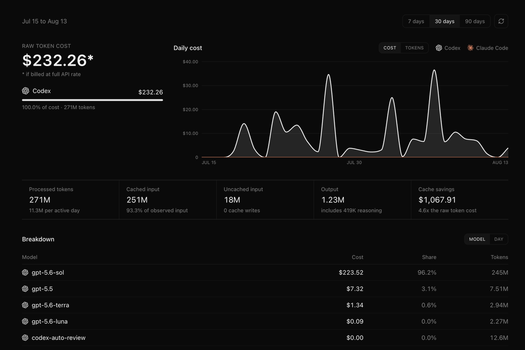Select the gpt-5.6-terra model name
The image size is (525, 350).
[50, 305]
